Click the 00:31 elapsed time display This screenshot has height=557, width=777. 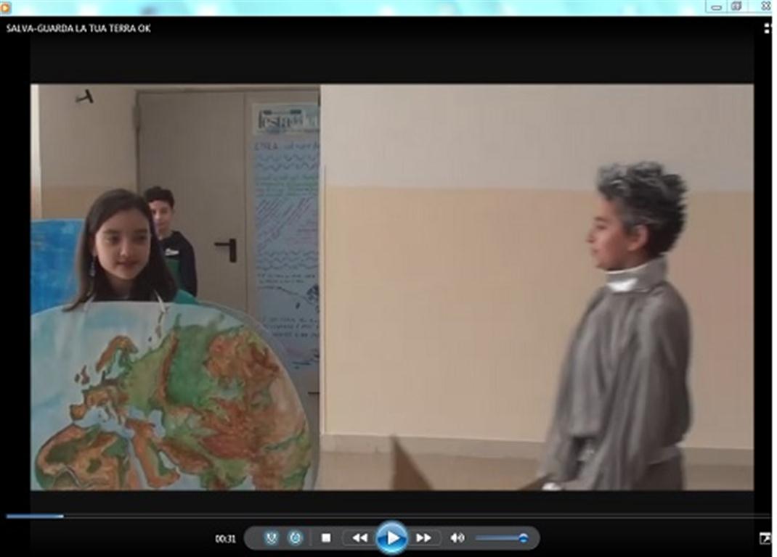[225, 538]
